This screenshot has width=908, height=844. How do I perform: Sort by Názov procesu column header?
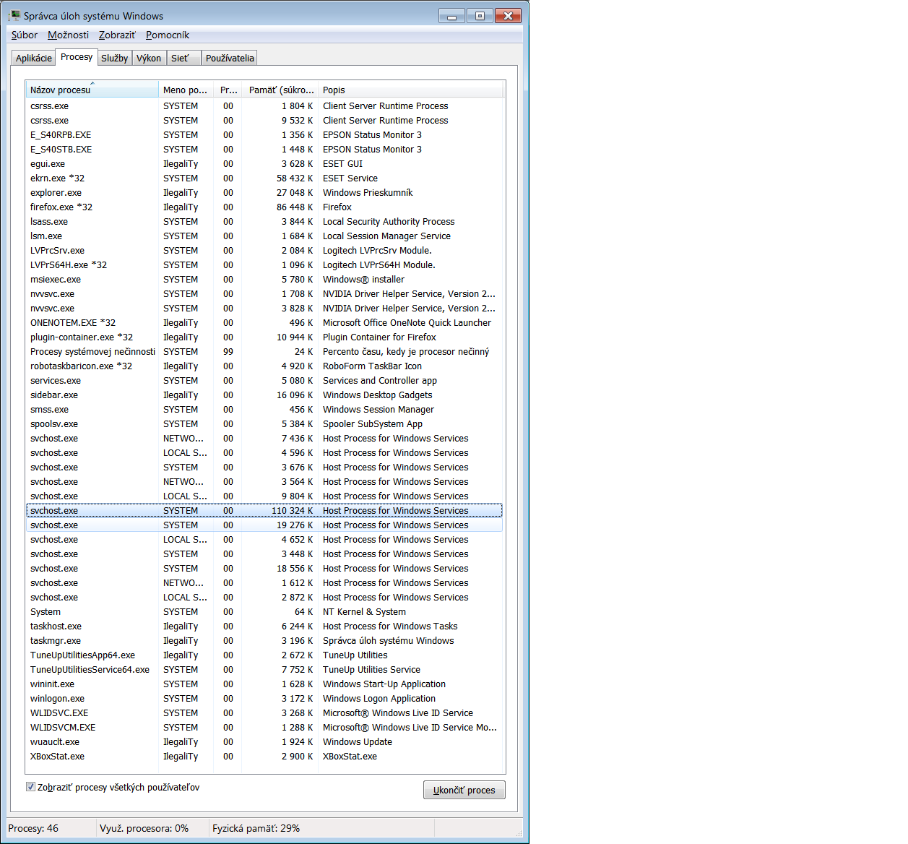pyautogui.click(x=92, y=90)
